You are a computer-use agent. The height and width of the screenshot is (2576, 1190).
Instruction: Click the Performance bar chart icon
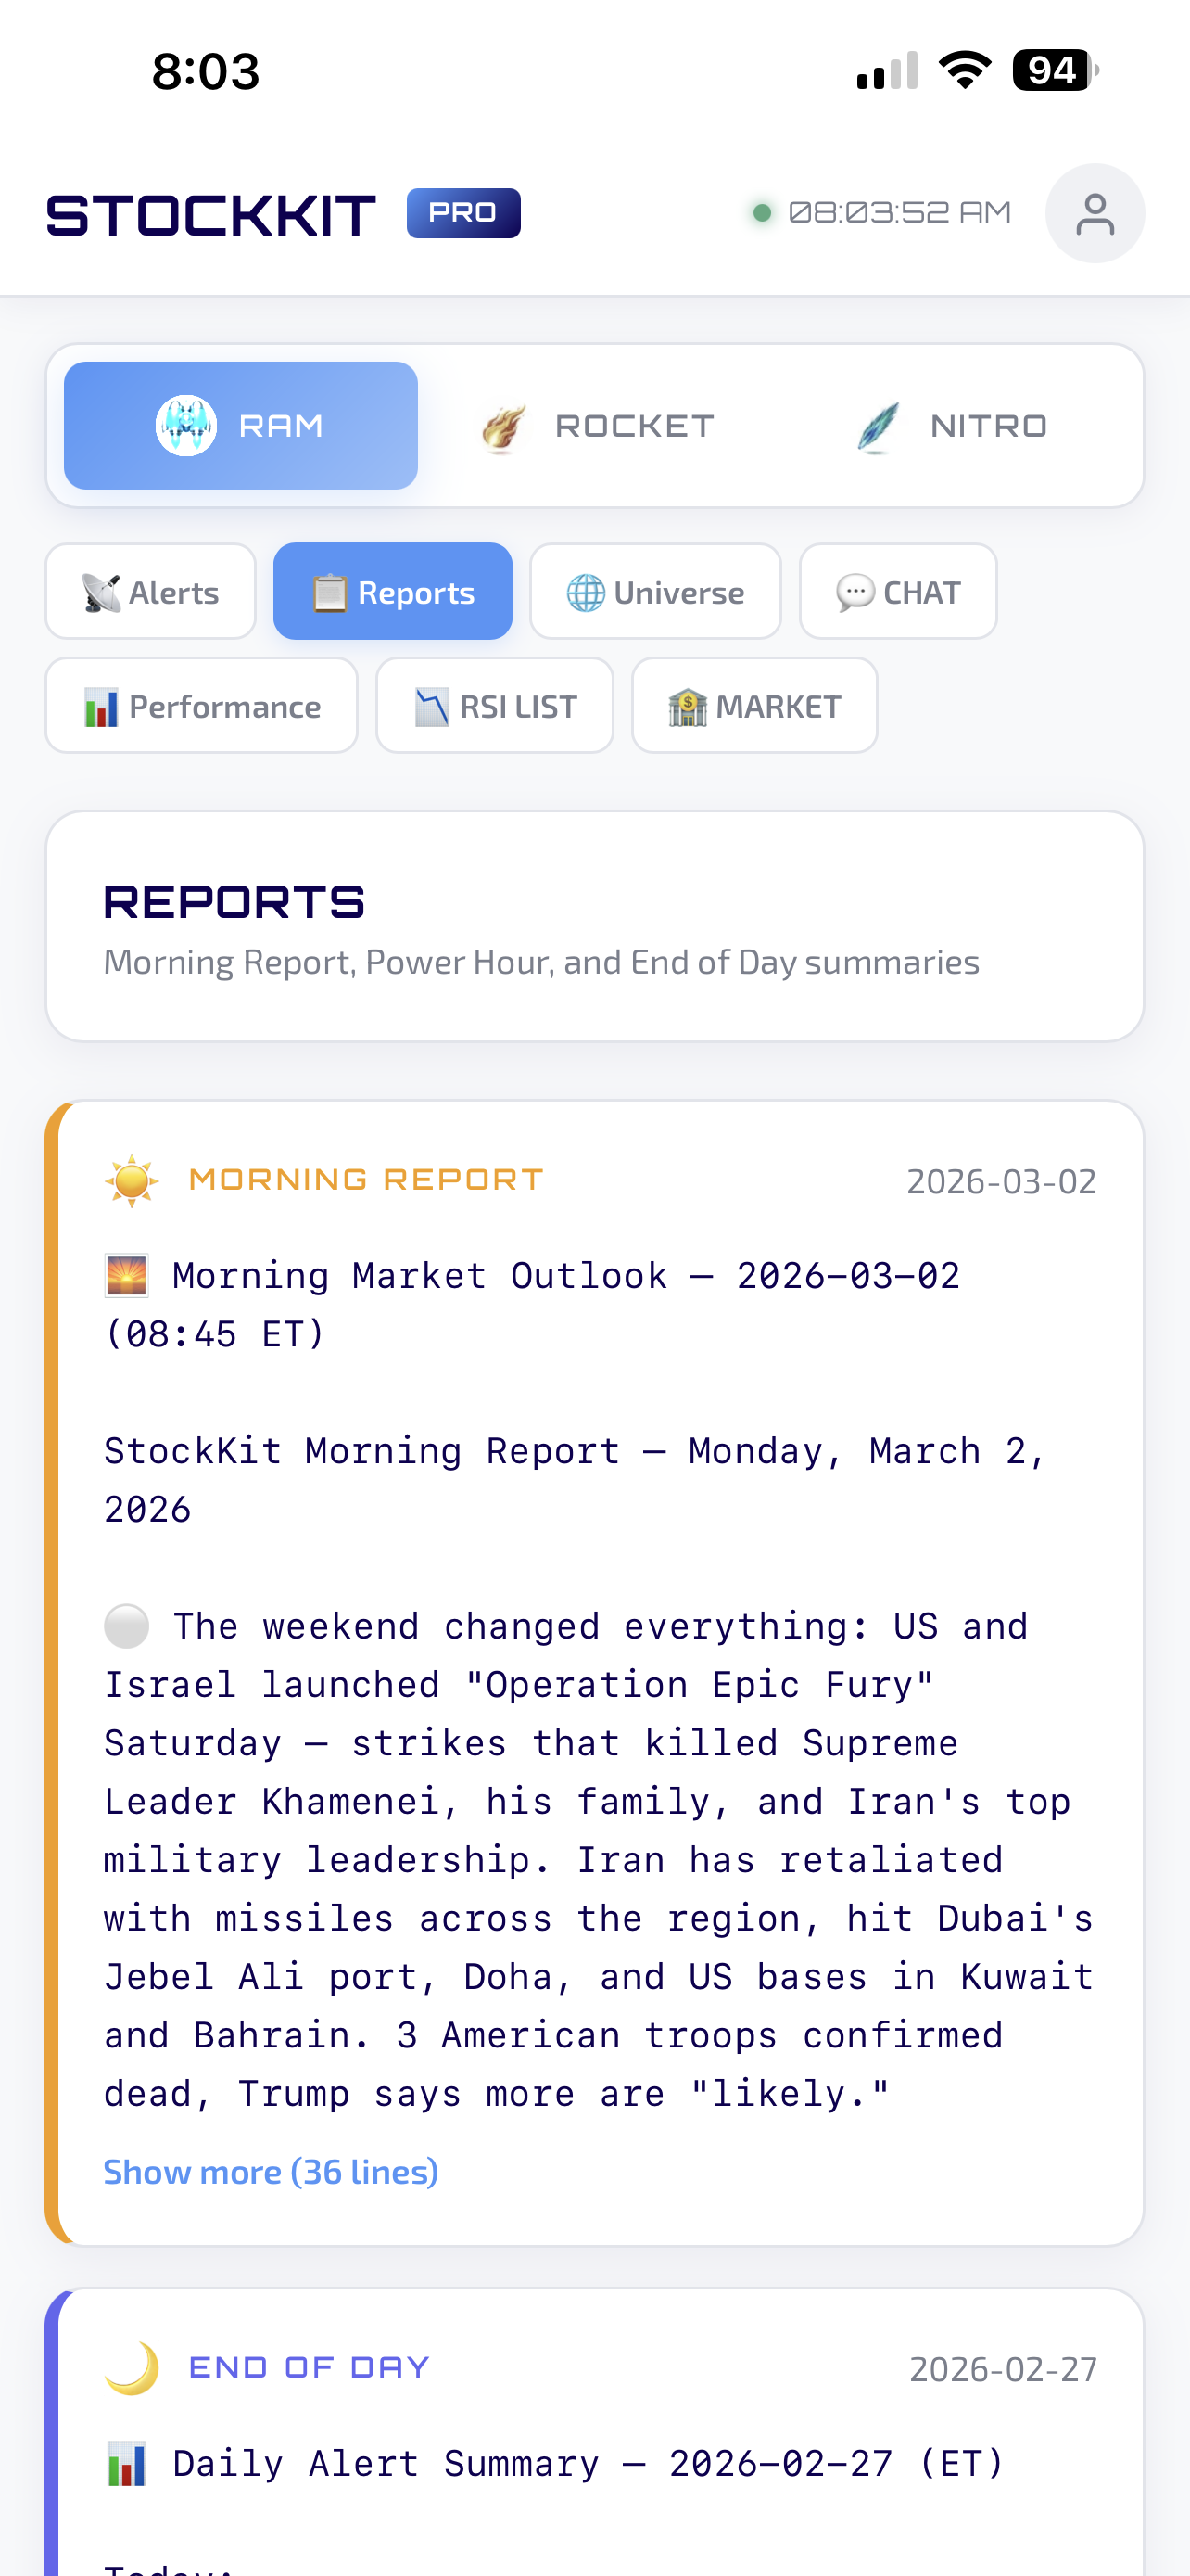pyautogui.click(x=103, y=705)
